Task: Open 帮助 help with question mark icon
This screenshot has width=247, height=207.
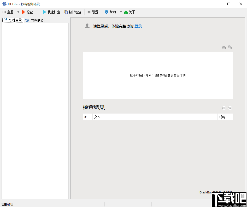Action: click(x=110, y=12)
